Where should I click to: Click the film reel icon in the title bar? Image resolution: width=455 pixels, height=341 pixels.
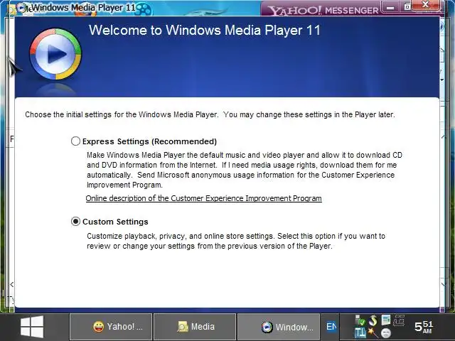point(144,9)
